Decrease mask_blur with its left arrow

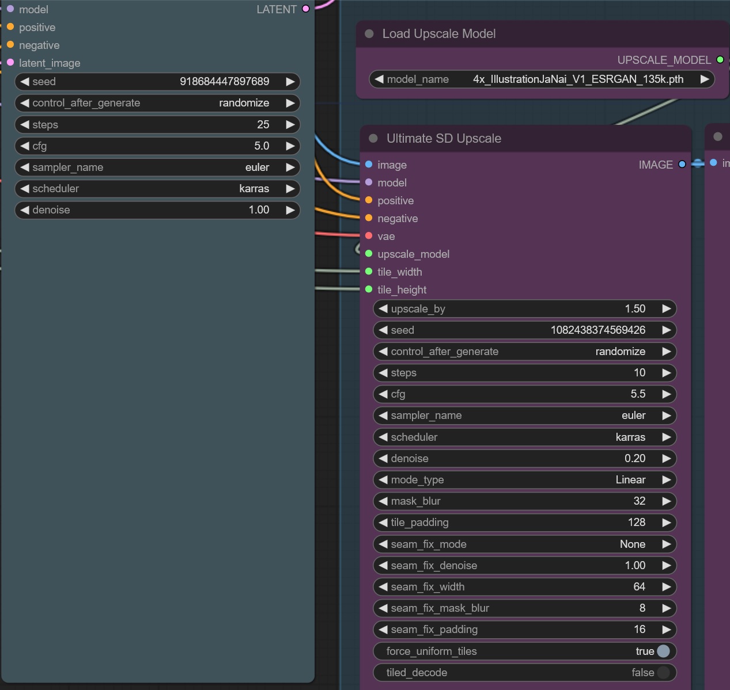[x=383, y=501]
